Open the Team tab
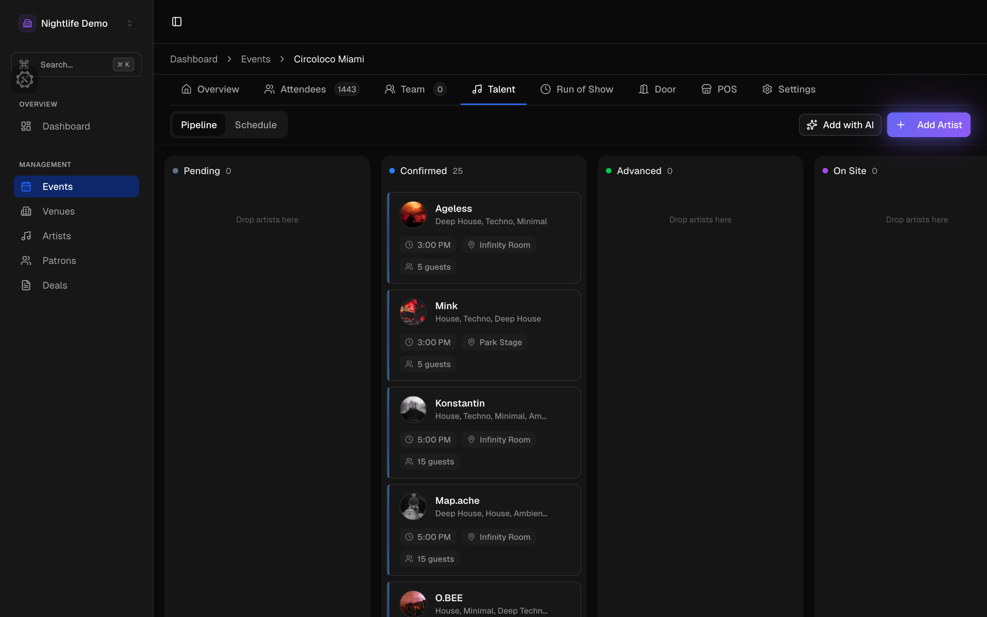The width and height of the screenshot is (987, 617). coord(415,89)
